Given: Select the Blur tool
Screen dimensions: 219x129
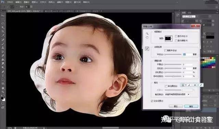Looking at the screenshot, I should tap(3, 64).
